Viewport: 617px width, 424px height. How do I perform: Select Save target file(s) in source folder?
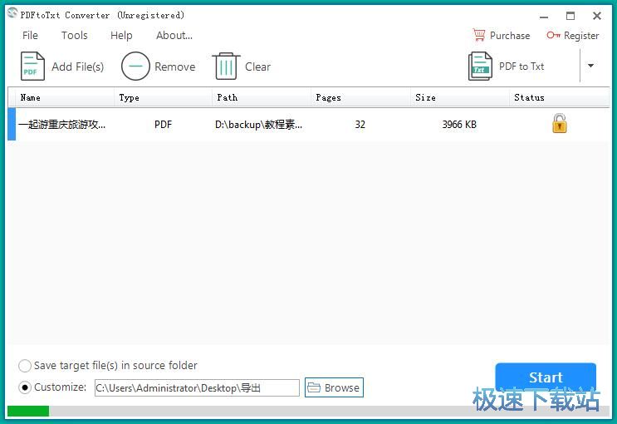(x=25, y=366)
